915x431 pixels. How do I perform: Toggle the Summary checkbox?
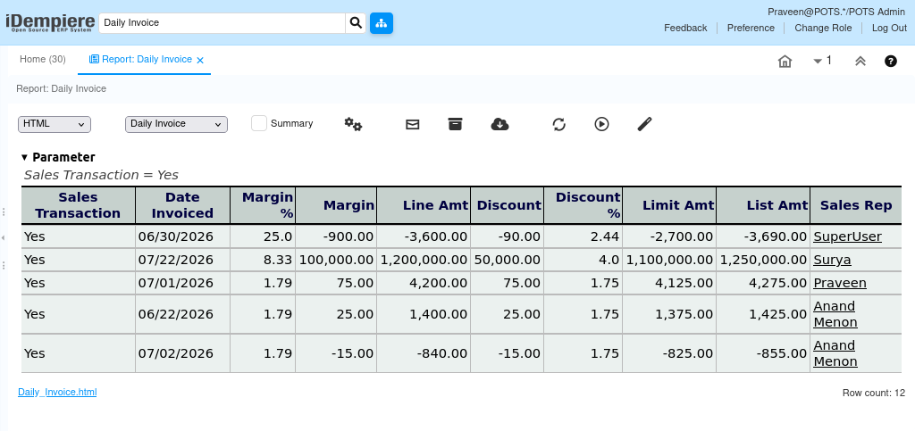(259, 123)
